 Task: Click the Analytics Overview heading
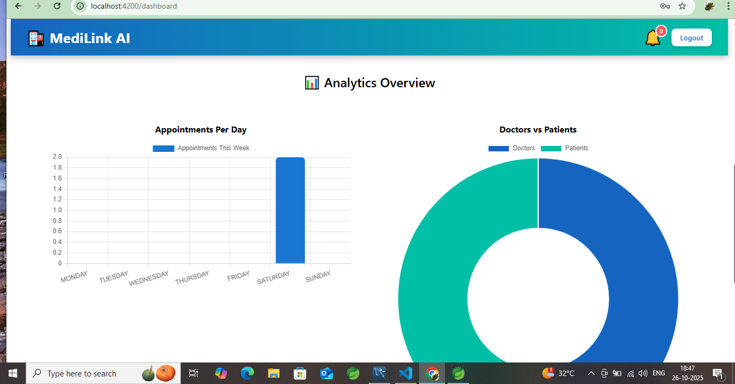tap(370, 83)
